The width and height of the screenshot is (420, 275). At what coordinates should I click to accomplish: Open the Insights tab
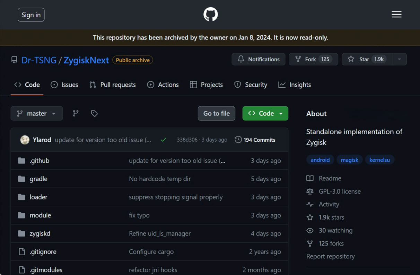point(295,85)
